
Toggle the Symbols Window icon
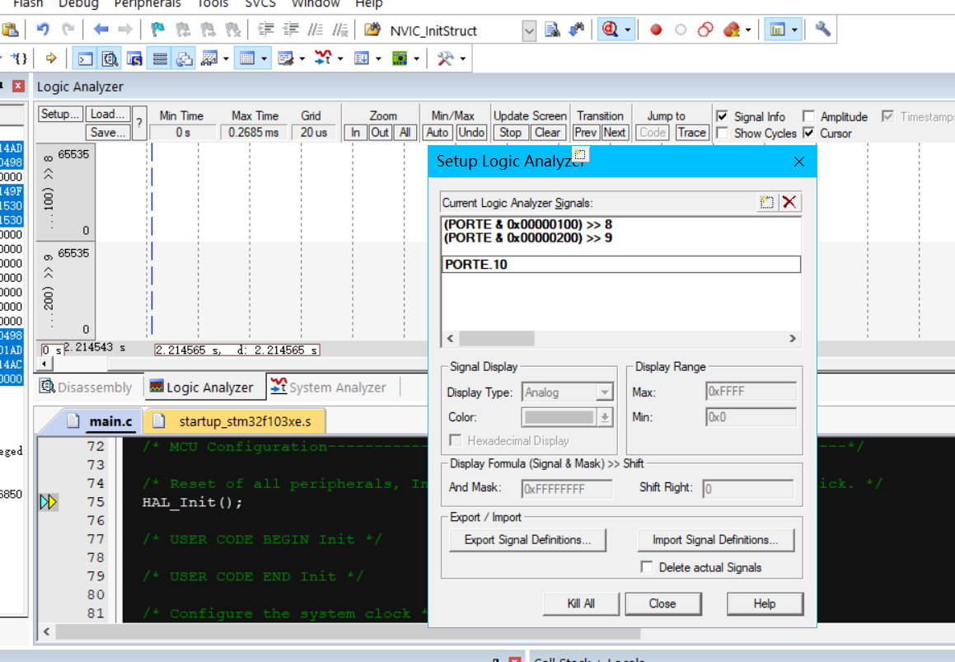[134, 59]
